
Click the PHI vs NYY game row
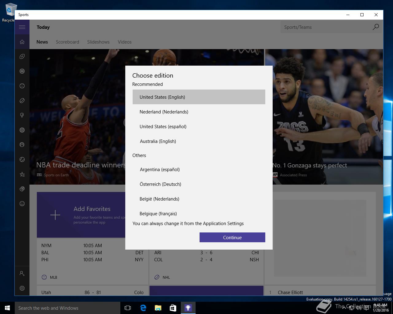tap(92, 259)
